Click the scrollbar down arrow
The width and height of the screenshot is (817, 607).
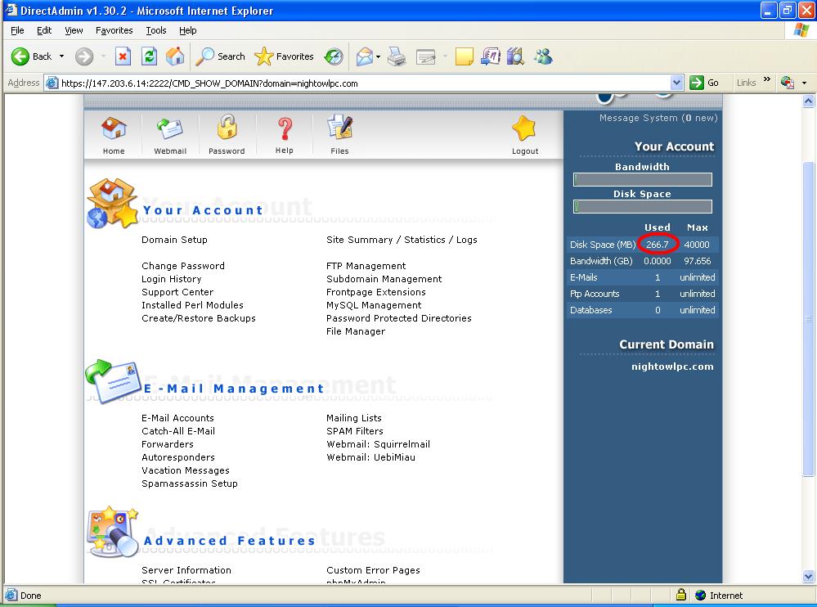808,576
